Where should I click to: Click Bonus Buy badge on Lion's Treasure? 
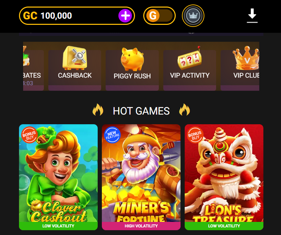point(195,135)
